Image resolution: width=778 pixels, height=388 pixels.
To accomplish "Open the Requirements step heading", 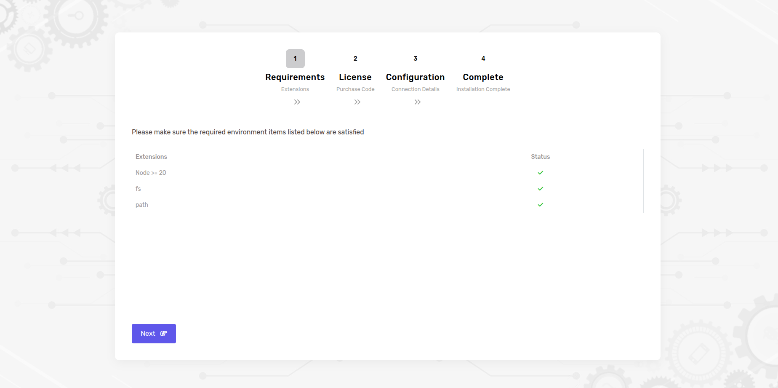I will [295, 77].
